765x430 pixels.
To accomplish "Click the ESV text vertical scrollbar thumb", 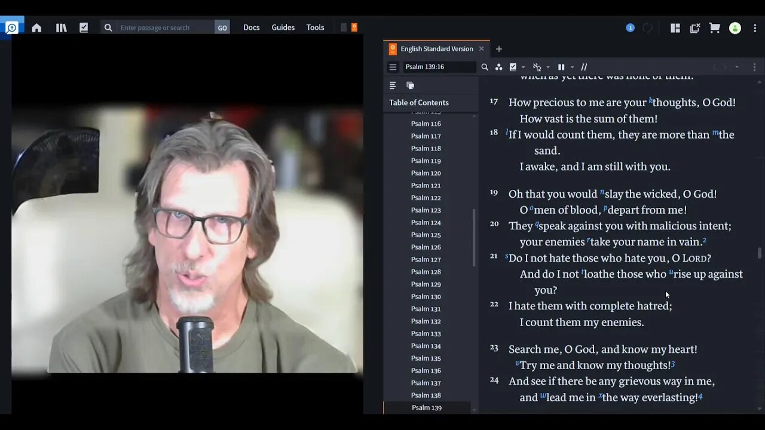I will pyautogui.click(x=760, y=253).
